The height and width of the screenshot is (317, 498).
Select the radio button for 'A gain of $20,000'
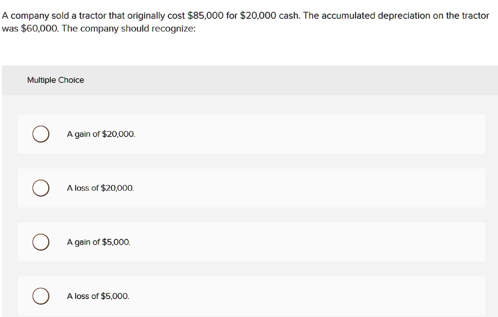(41, 134)
